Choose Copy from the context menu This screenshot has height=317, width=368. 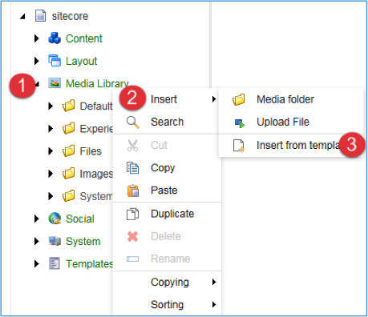(x=167, y=168)
